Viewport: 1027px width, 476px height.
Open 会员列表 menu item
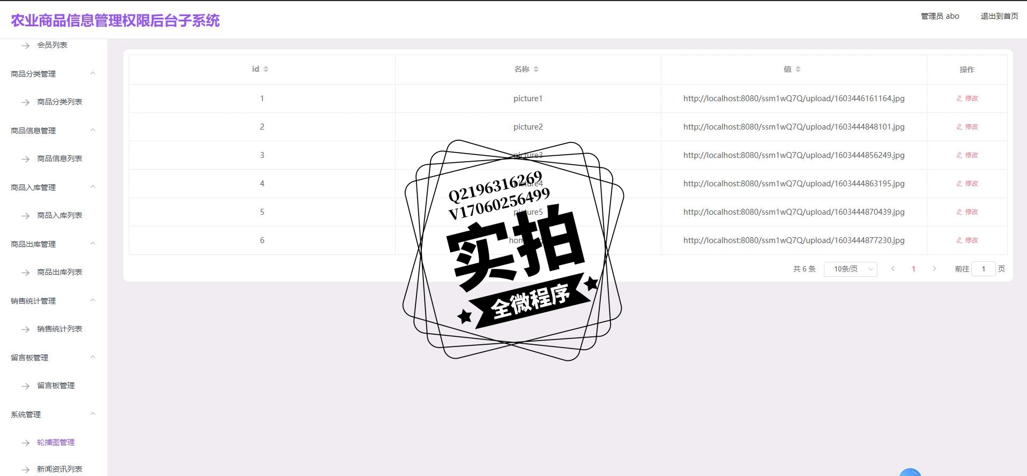click(x=52, y=45)
